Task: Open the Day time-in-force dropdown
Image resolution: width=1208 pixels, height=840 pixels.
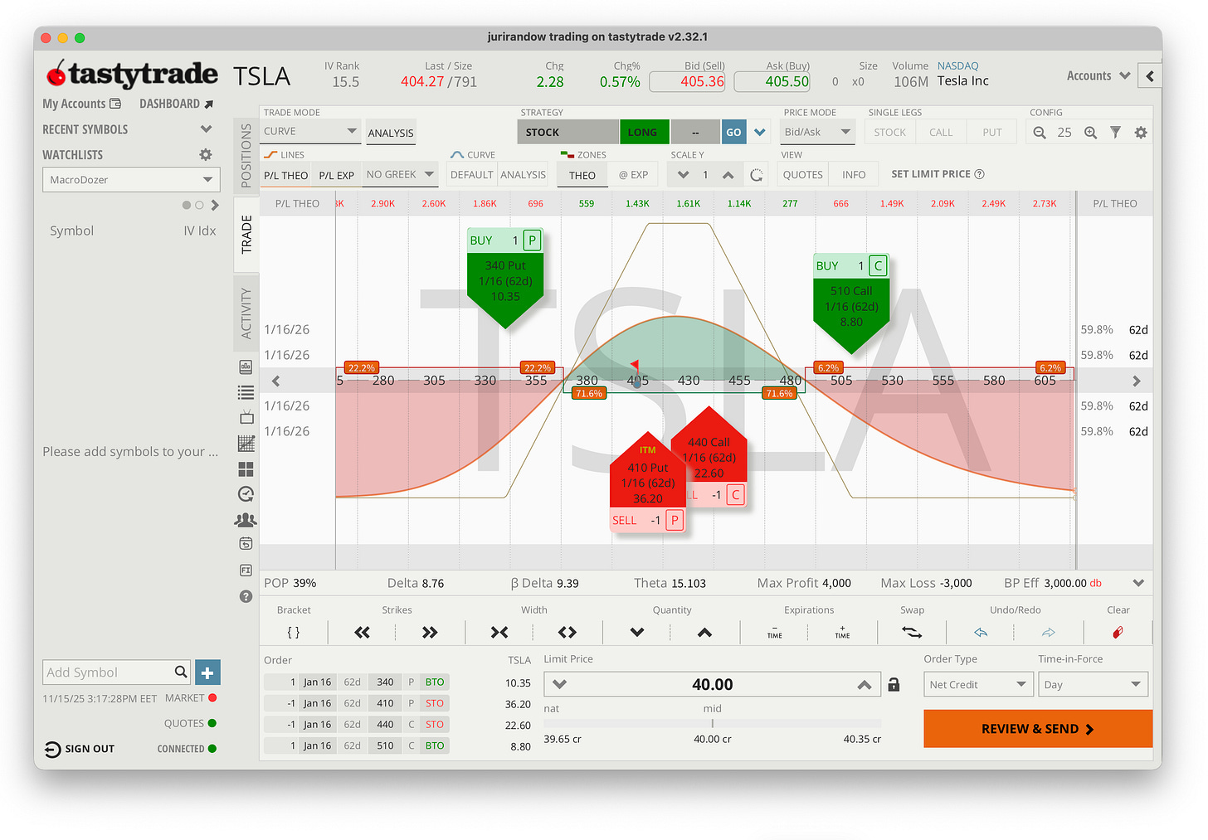Action: point(1093,684)
